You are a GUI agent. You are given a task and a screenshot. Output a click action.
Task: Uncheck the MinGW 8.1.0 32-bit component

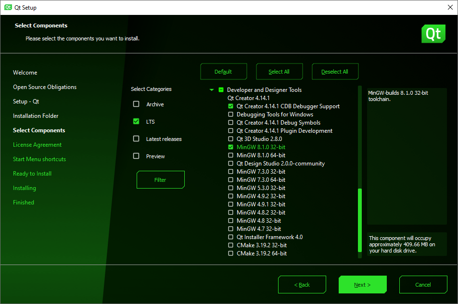point(231,147)
